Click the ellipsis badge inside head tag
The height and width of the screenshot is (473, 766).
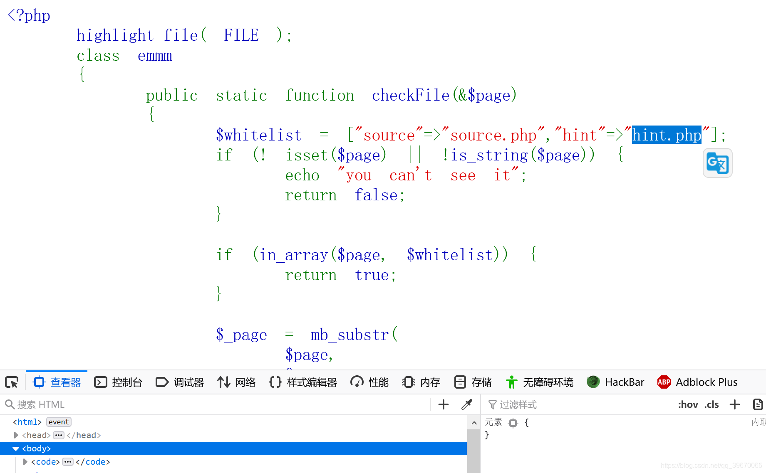59,435
